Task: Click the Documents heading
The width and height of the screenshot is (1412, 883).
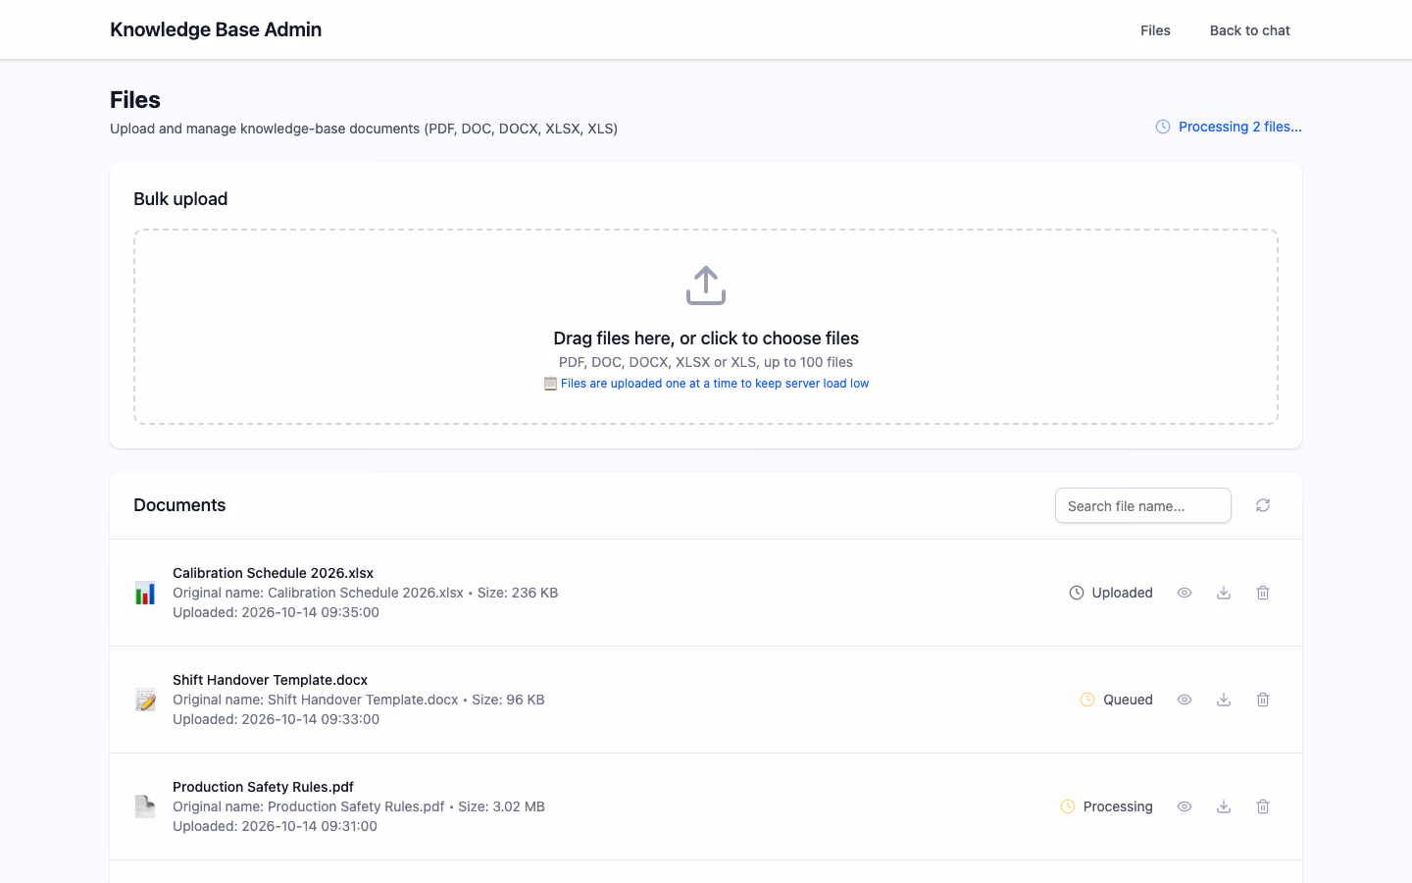Action: 179,505
